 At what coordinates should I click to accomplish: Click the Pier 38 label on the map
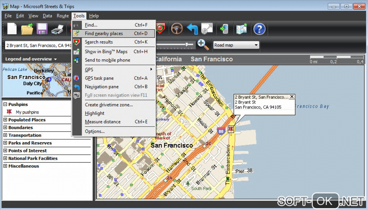[x=244, y=171]
